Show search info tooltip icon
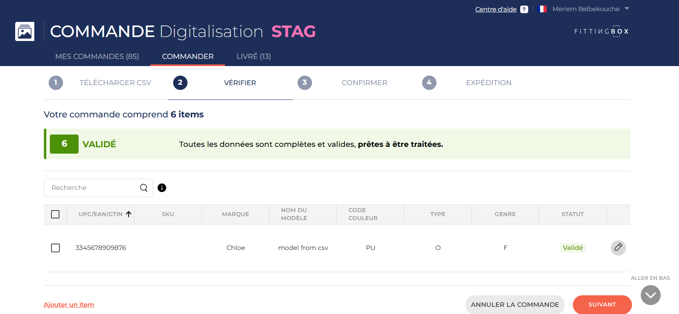679x314 pixels. click(x=162, y=188)
